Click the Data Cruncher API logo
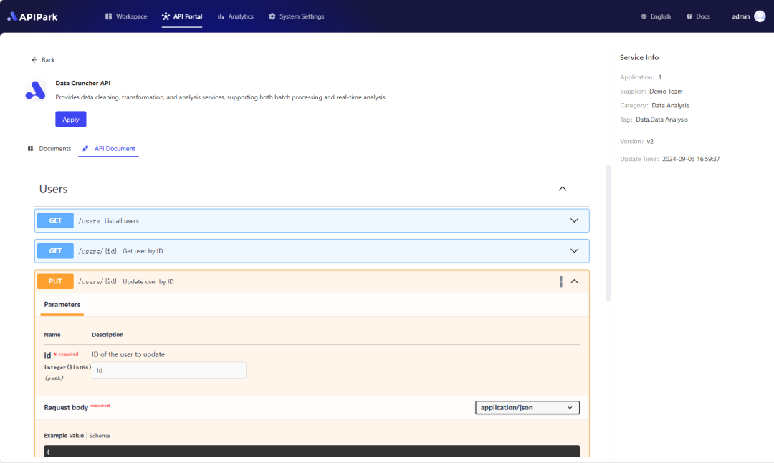 pyautogui.click(x=36, y=90)
